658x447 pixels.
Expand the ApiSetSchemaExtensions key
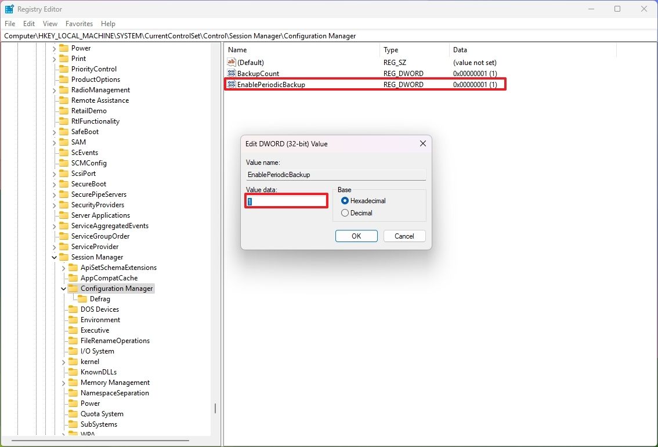pyautogui.click(x=64, y=267)
